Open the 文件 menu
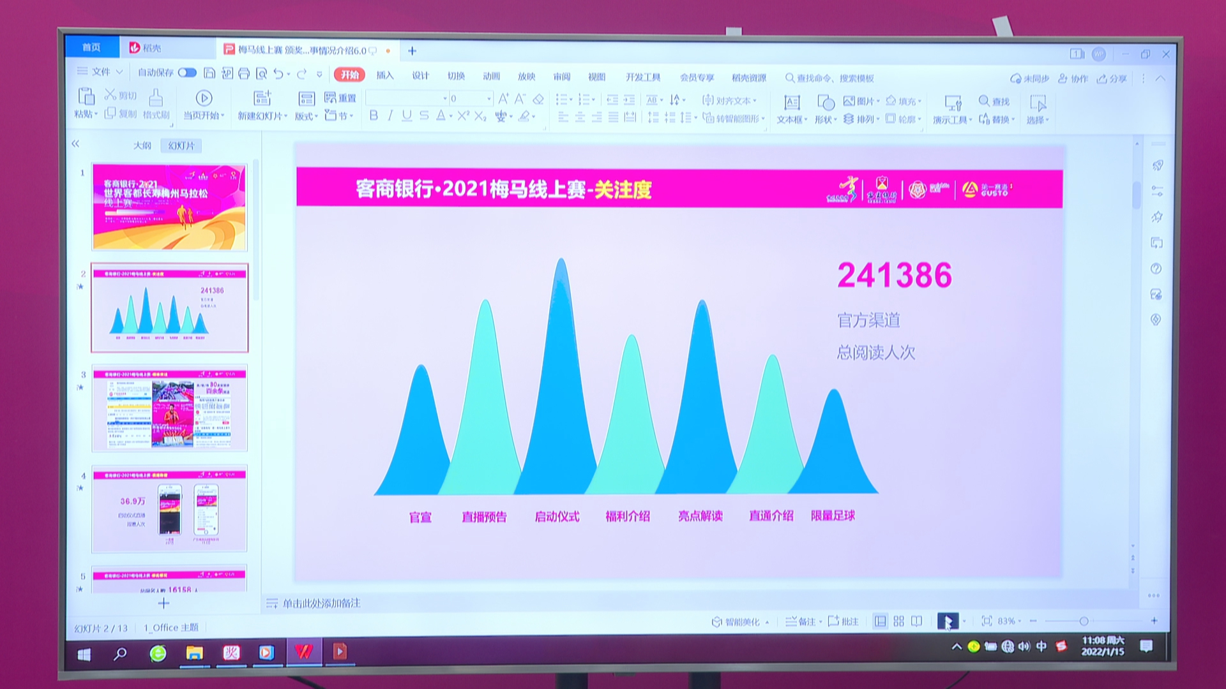This screenshot has height=689, width=1226. click(x=100, y=71)
